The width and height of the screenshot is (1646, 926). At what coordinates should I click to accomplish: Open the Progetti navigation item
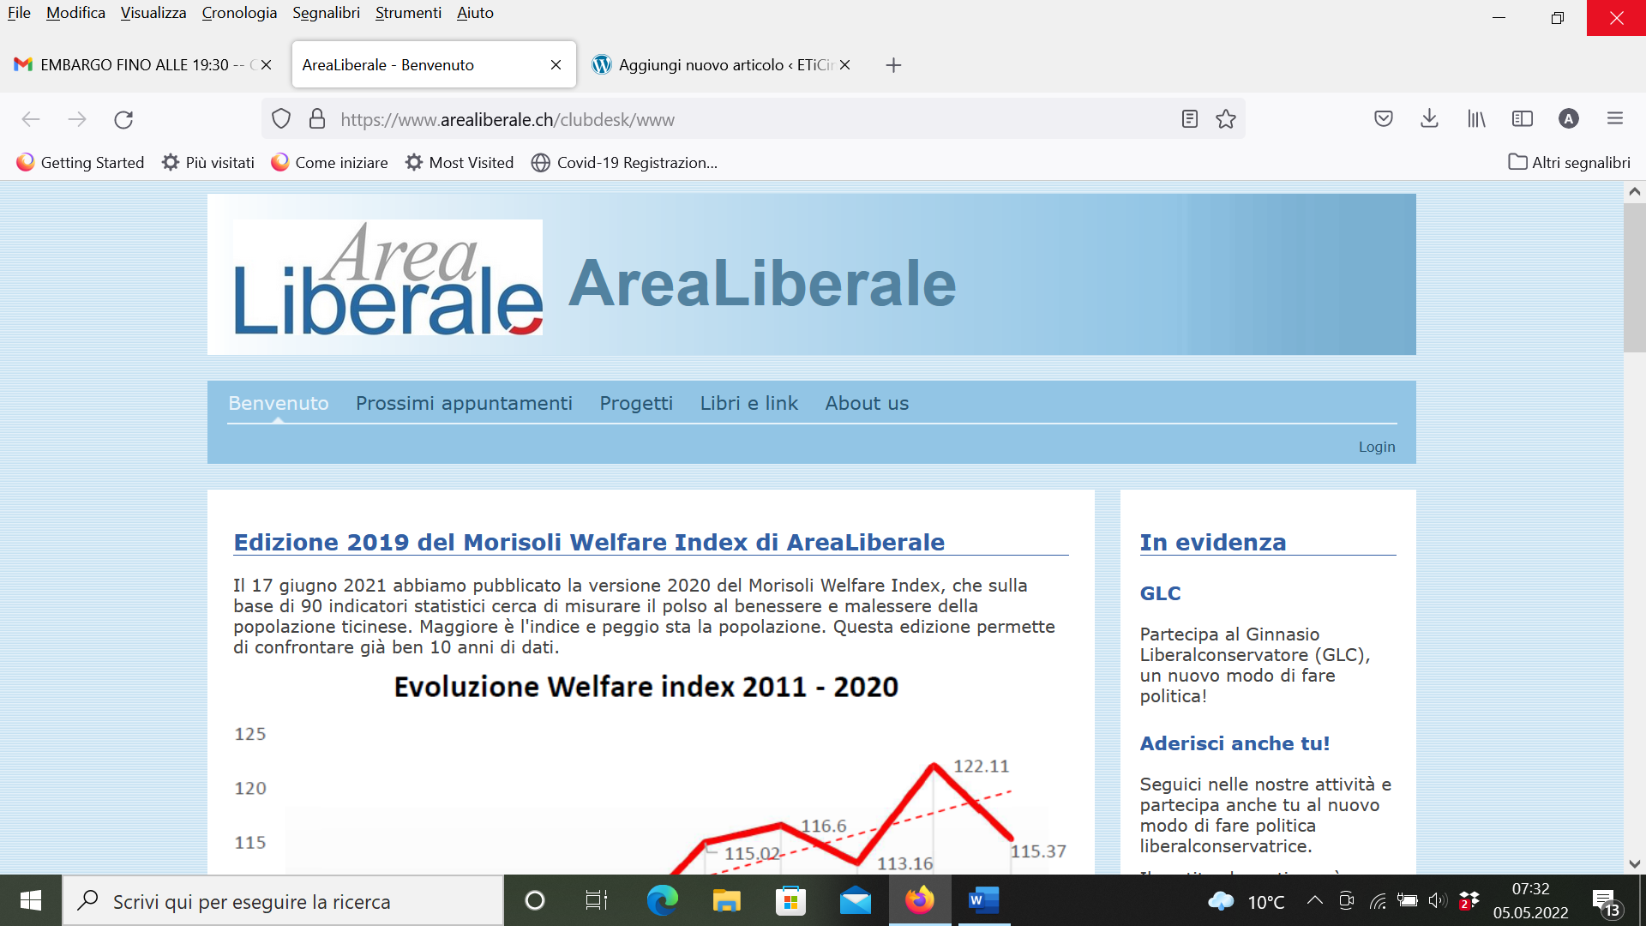click(636, 403)
